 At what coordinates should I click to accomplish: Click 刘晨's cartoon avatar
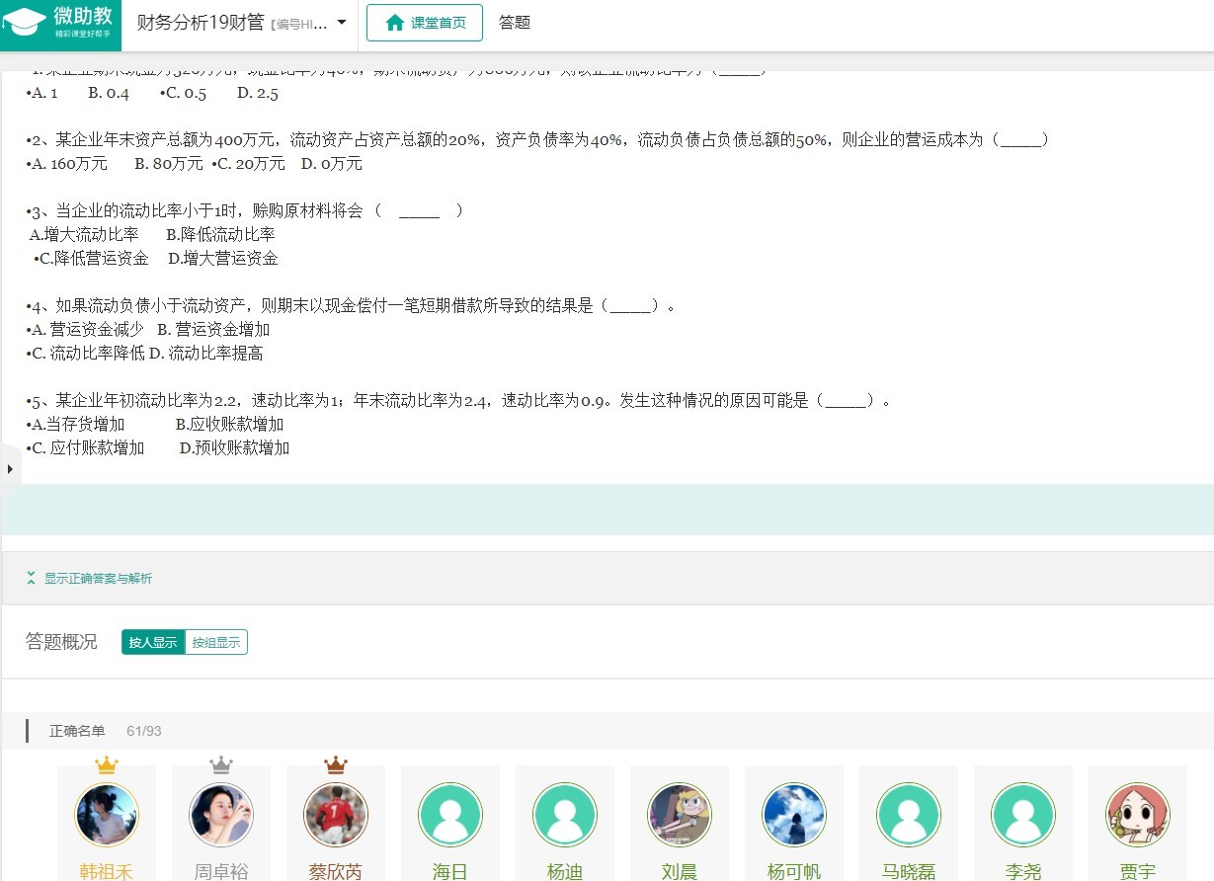(680, 815)
